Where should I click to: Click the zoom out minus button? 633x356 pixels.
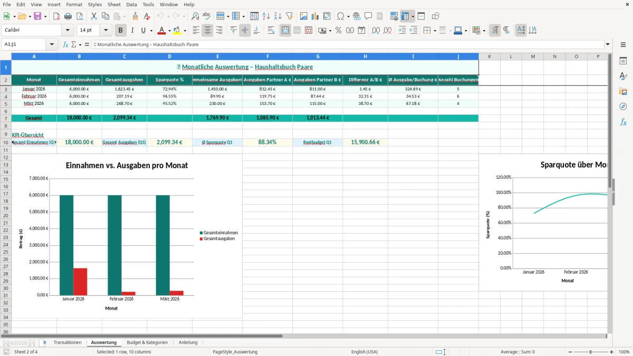point(569,352)
